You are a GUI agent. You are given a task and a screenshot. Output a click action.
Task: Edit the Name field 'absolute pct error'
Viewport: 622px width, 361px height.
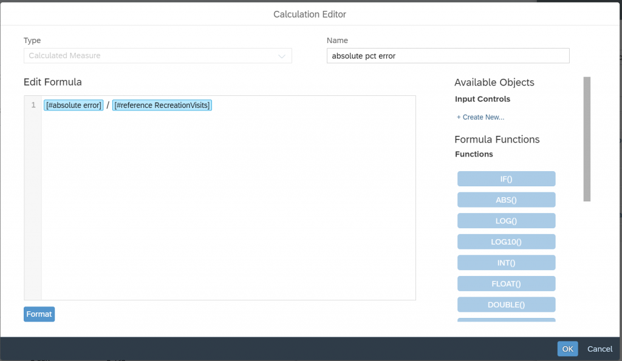pos(448,56)
